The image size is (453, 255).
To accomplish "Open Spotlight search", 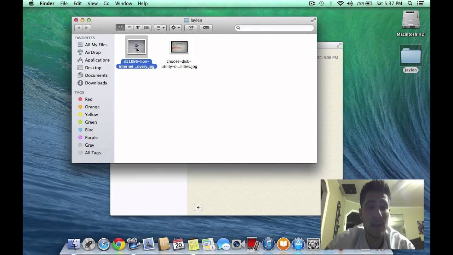I will (x=410, y=3).
